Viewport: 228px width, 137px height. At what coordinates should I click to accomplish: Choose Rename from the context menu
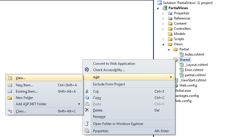[x=129, y=117]
